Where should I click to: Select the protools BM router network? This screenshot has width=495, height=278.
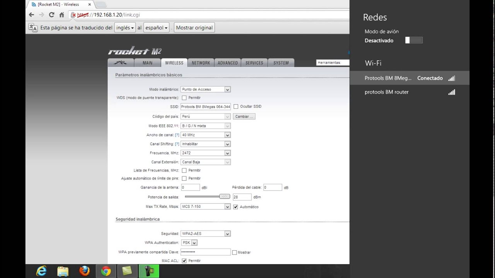[410, 92]
